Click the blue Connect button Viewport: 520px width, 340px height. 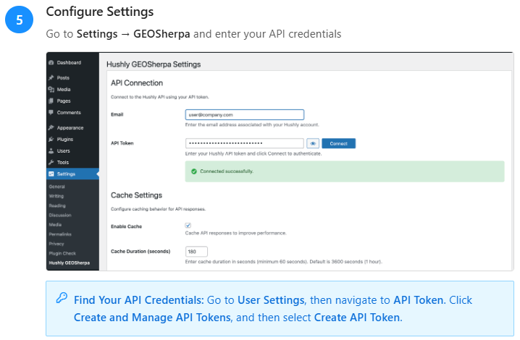click(x=339, y=143)
